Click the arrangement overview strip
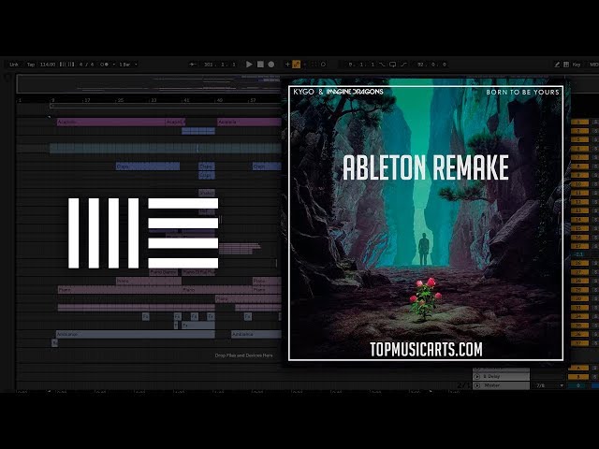 149,84
